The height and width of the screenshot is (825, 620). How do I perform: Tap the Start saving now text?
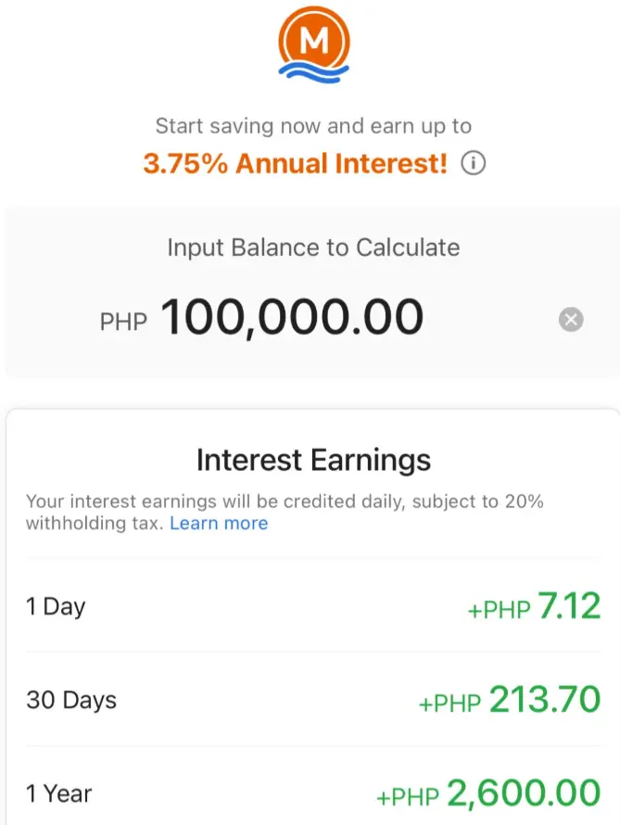313,126
